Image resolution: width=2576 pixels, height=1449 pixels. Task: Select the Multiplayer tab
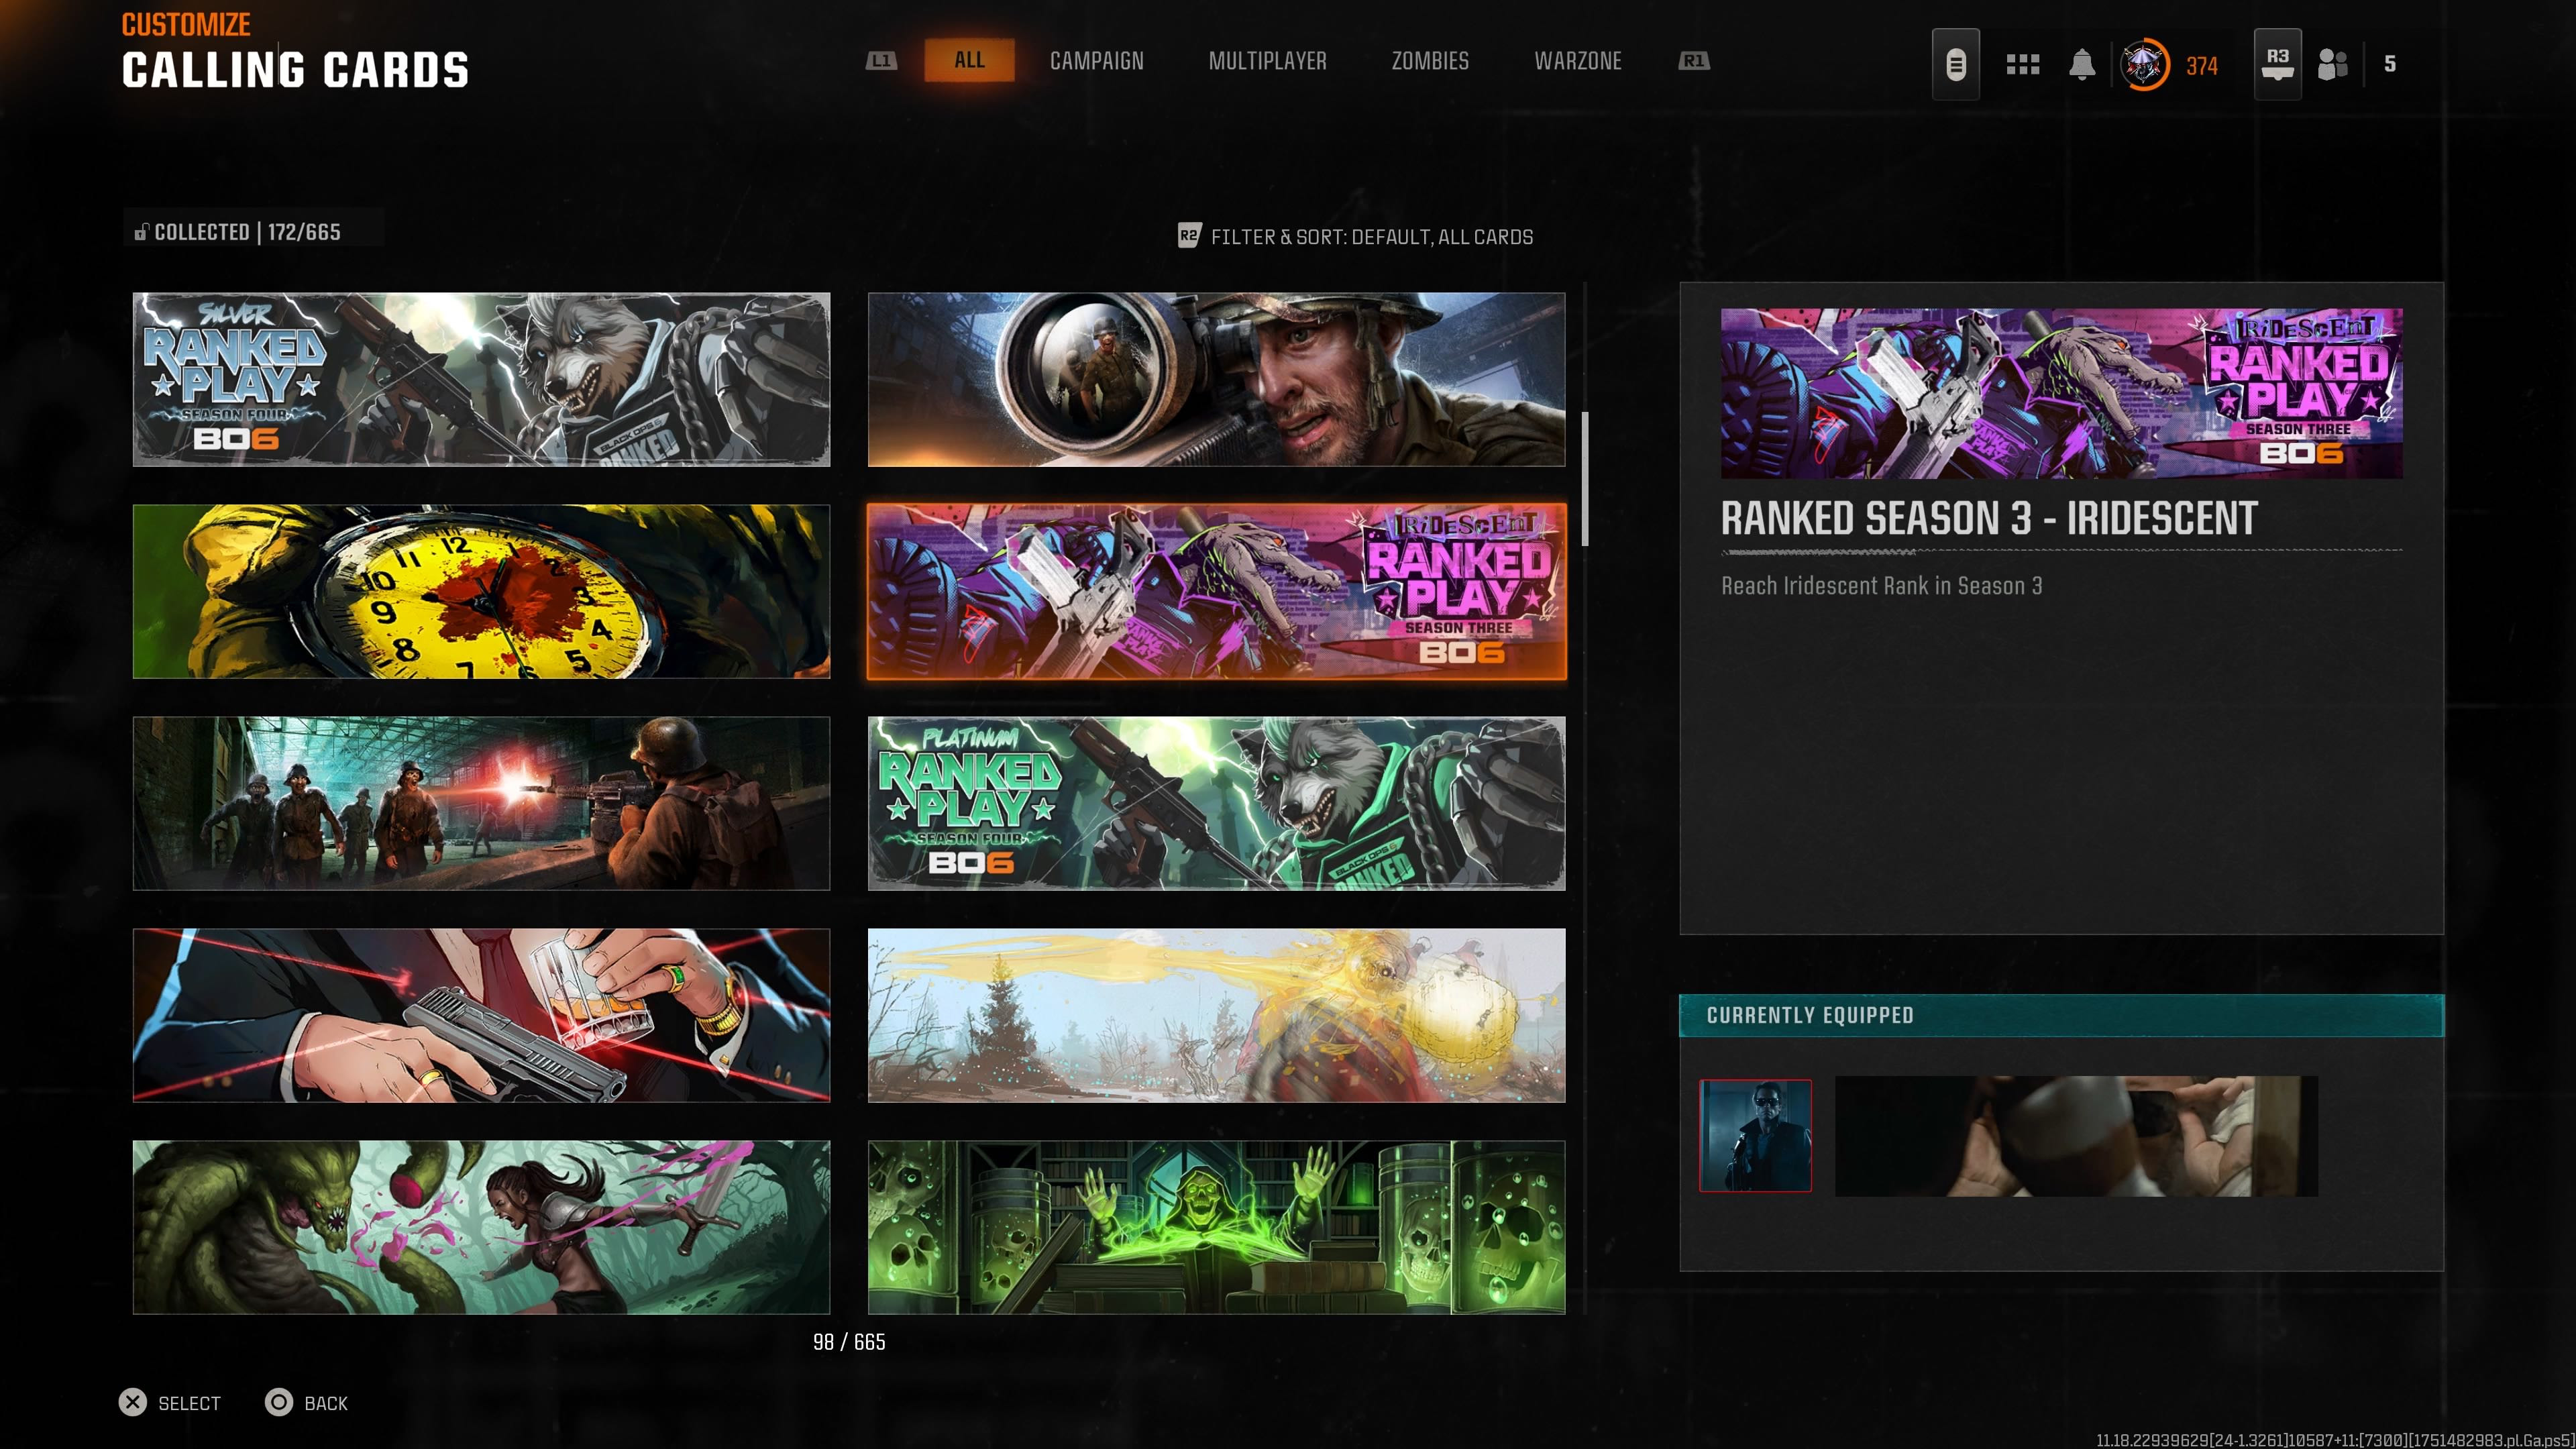tap(1267, 61)
